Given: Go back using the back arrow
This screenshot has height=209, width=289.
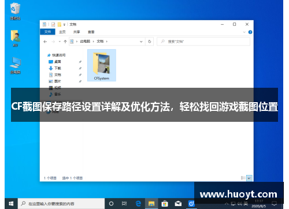Looking at the screenshot, I should [x=45, y=42].
